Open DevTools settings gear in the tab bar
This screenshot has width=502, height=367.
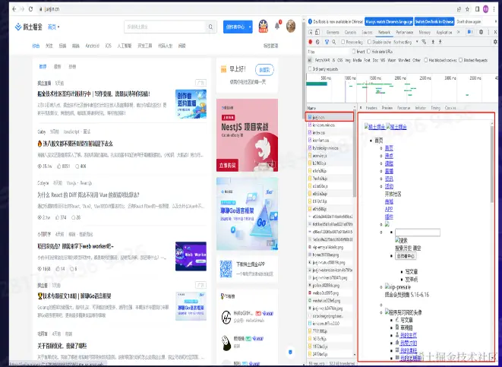click(x=481, y=32)
